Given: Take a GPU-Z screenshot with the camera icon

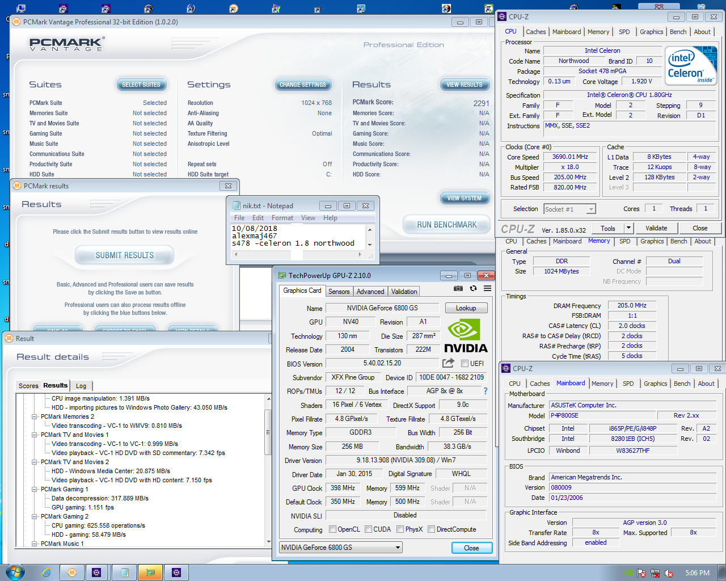Looking at the screenshot, I should tap(458, 289).
